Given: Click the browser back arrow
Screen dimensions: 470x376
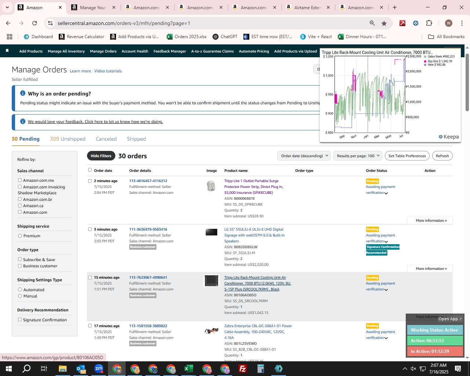Looking at the screenshot, I should pos(8,23).
